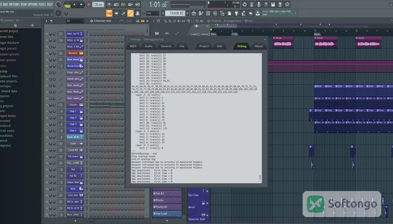
Task: Toggle mute light for Bassline channel
Action: pyautogui.click(x=47, y=53)
